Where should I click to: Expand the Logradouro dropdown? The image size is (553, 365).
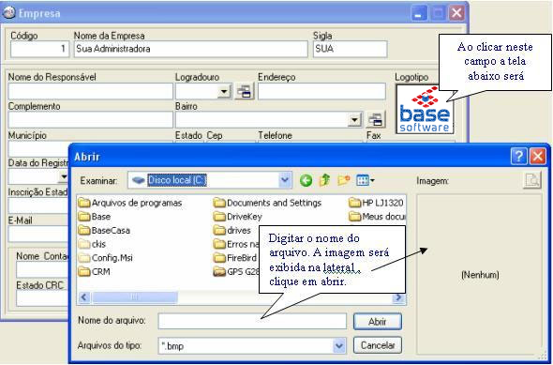tap(224, 92)
